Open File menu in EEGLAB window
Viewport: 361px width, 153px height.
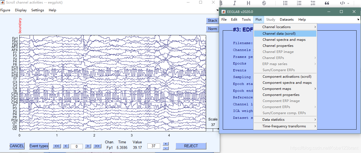224,20
